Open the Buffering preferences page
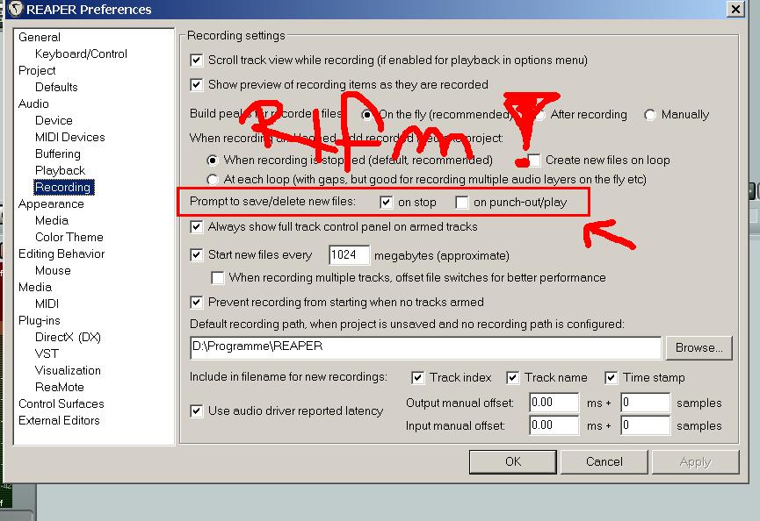This screenshot has height=521, width=760. [58, 153]
